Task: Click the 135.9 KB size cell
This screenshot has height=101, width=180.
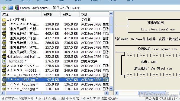Action: [x=52, y=84]
